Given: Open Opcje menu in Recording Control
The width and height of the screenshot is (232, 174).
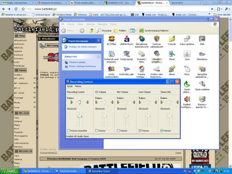Looking at the screenshot, I should (70, 86).
